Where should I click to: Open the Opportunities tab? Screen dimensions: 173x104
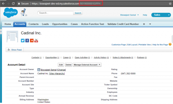tap(60, 24)
